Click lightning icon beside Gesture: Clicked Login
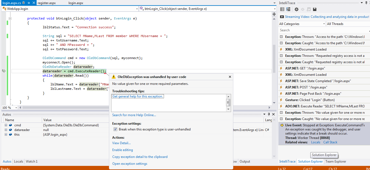Image resolution: width=370 pixels, height=170 pixels. coord(281,100)
